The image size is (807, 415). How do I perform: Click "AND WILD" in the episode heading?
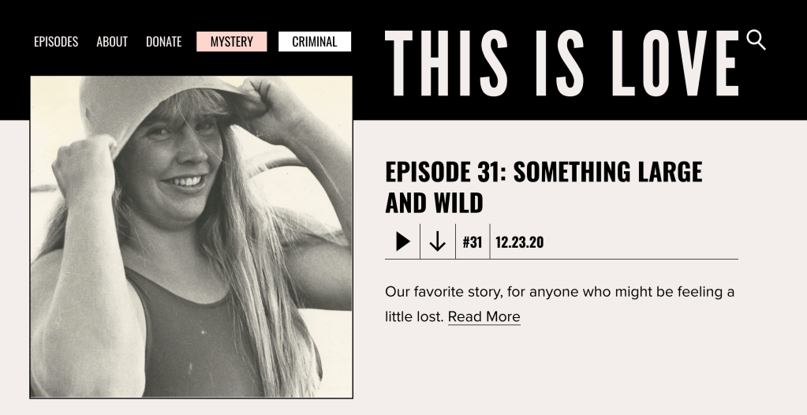click(434, 203)
